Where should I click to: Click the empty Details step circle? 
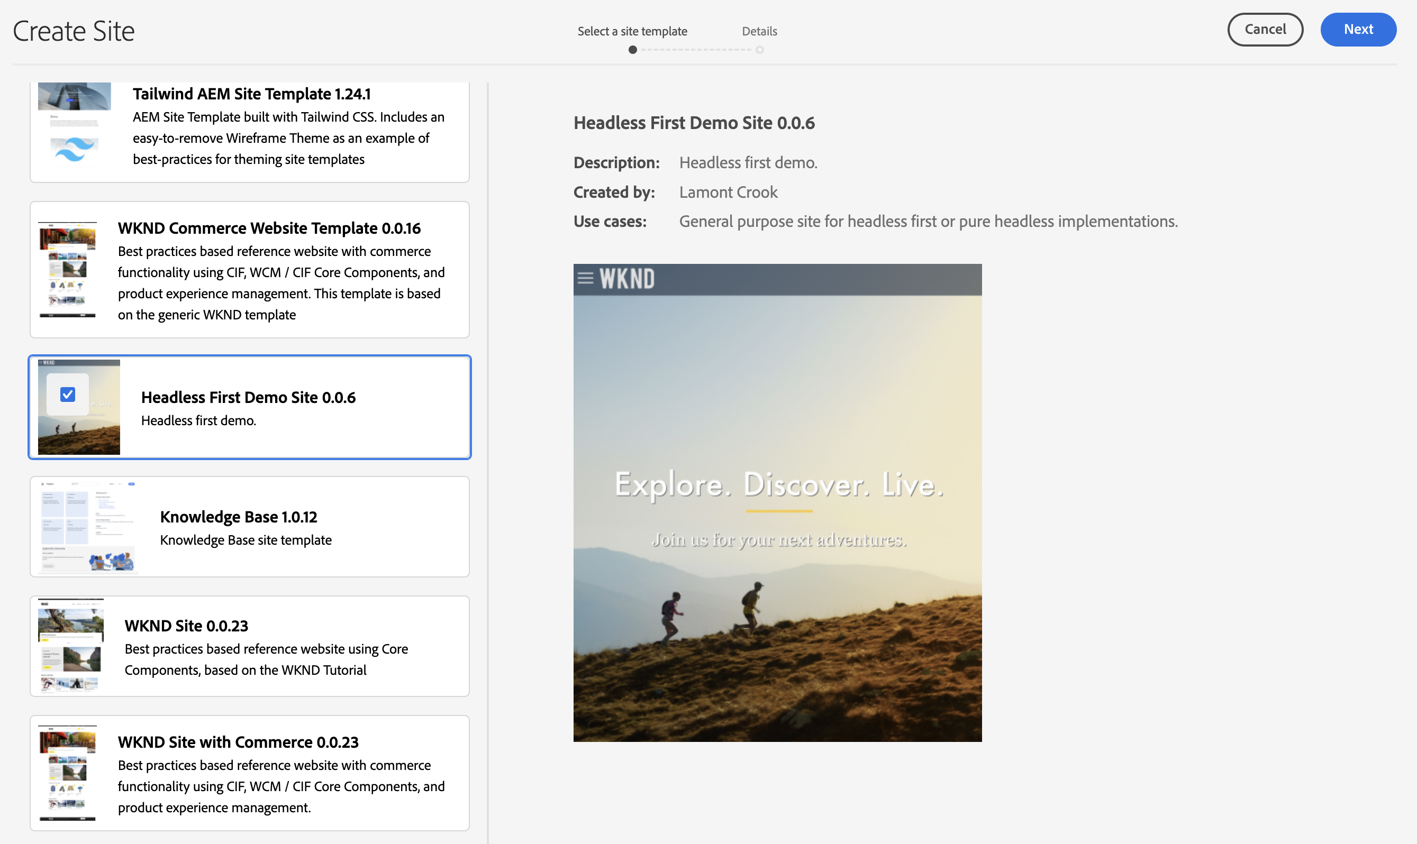(759, 50)
